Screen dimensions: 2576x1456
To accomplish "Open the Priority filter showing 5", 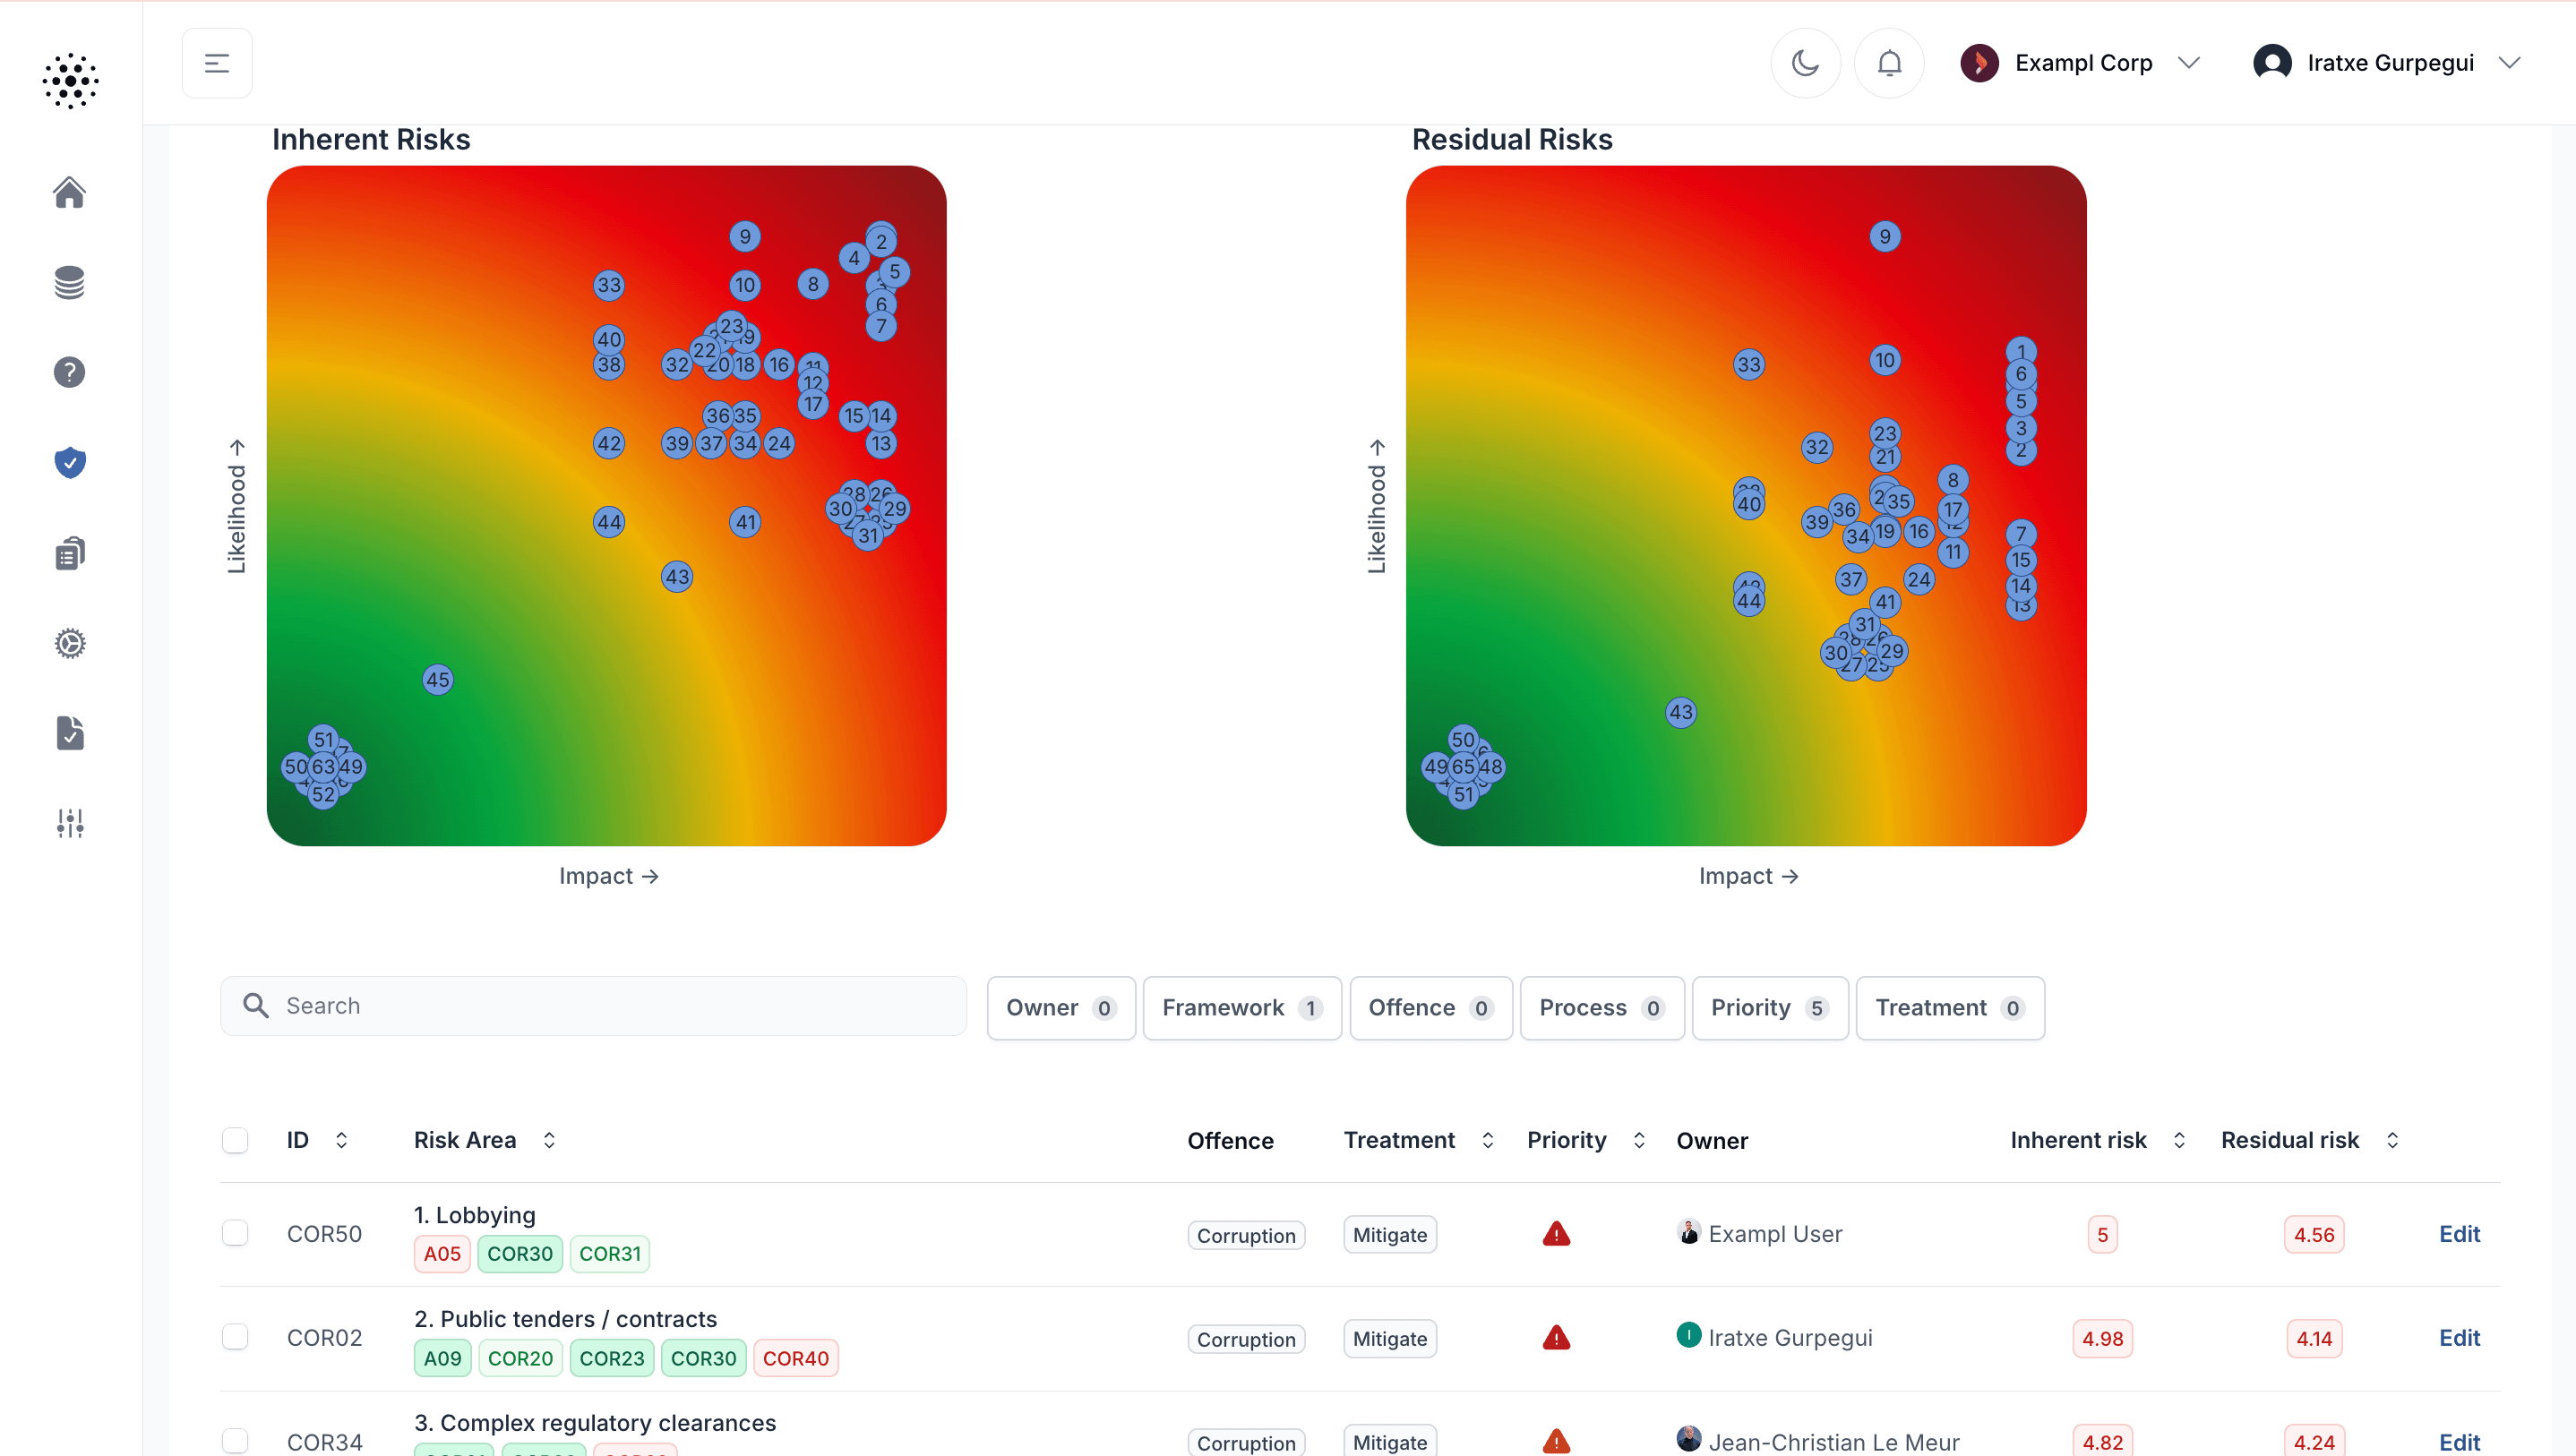I will [1768, 1008].
